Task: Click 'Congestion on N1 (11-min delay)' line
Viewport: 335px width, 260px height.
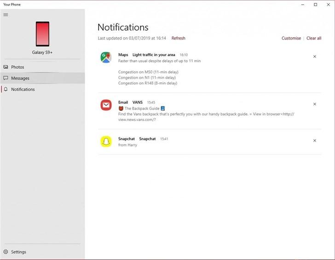Action: 147,78
